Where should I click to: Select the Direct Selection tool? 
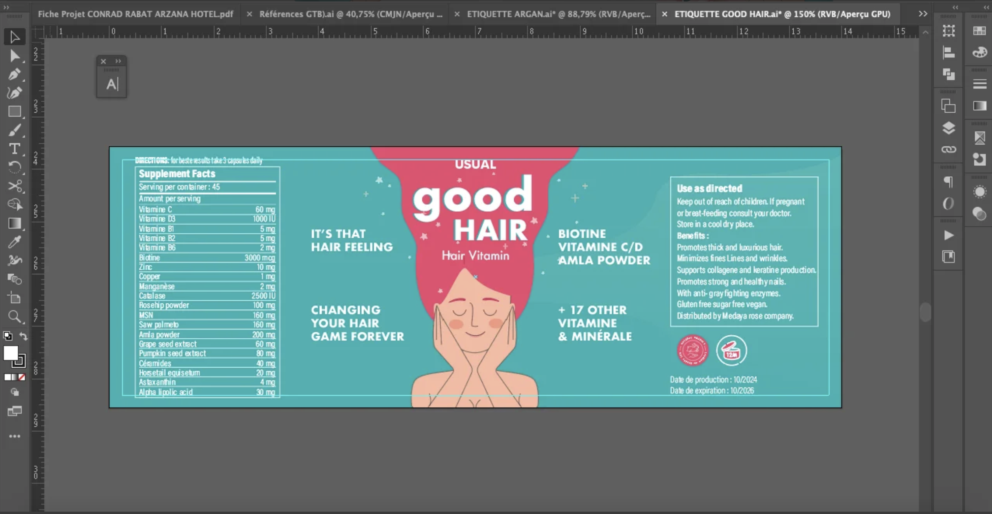[x=15, y=56]
